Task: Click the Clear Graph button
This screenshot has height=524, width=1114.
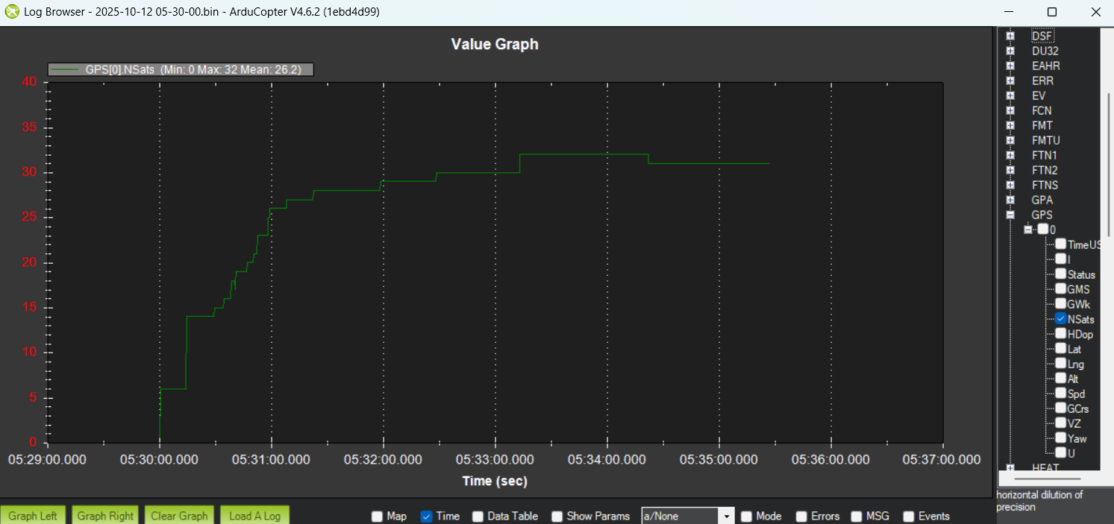Action: click(x=179, y=514)
